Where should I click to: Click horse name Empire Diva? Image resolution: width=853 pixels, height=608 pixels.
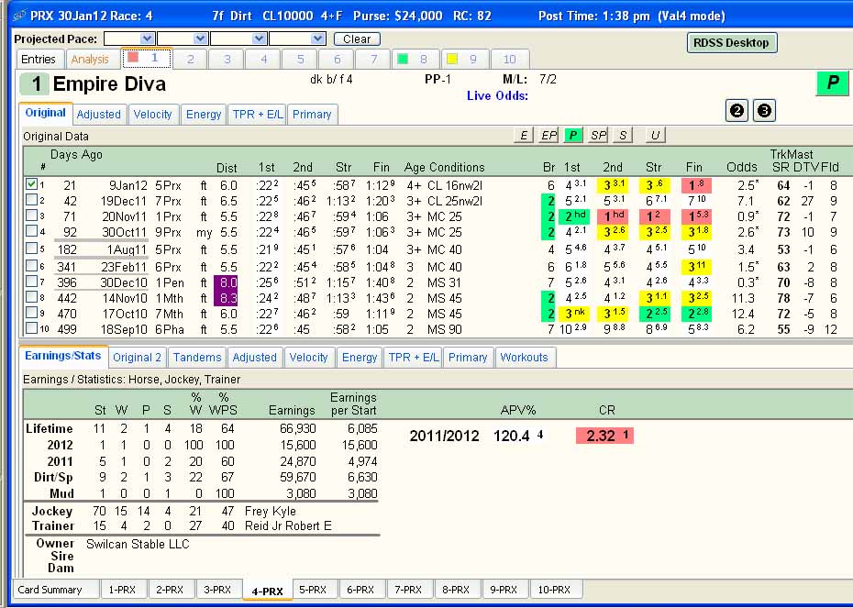(109, 83)
